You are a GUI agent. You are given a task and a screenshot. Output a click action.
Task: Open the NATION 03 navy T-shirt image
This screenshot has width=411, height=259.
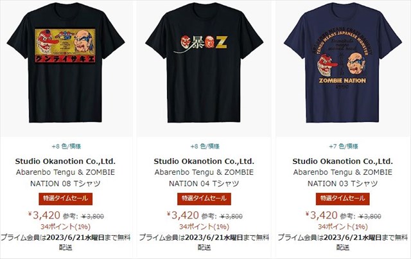[x=343, y=63]
